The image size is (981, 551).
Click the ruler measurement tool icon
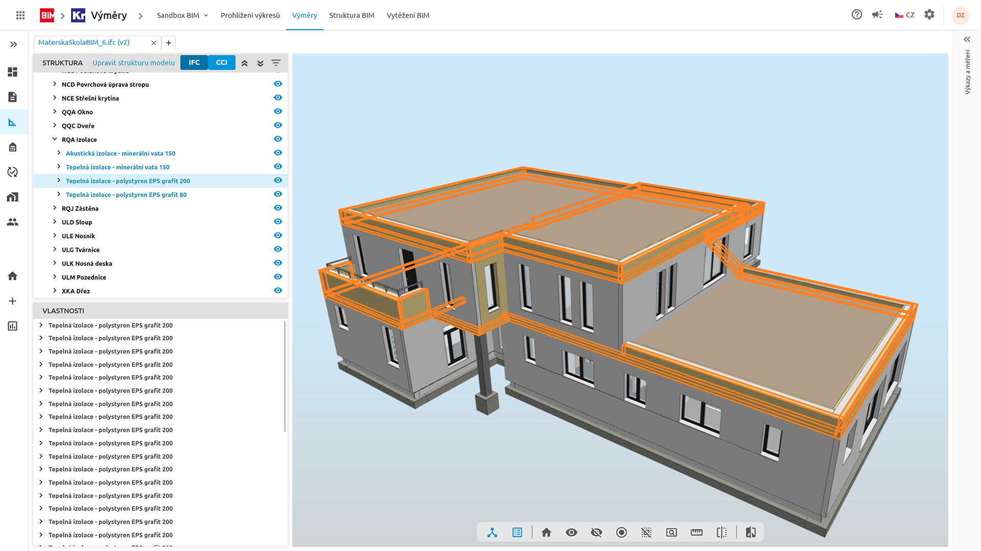pos(696,533)
